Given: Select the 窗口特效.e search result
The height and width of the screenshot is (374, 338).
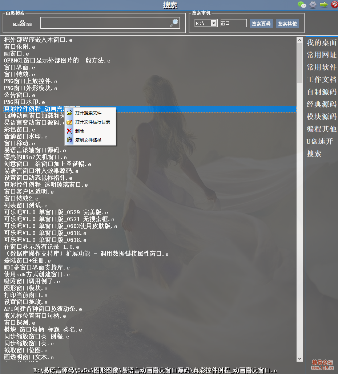Looking at the screenshot, I should [x=20, y=74].
